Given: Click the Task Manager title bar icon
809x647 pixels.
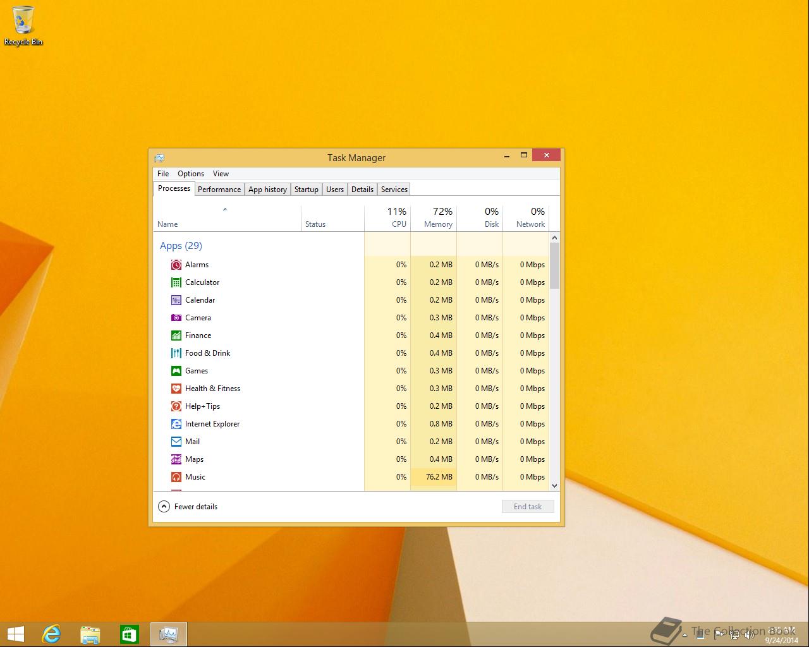Looking at the screenshot, I should click(x=159, y=157).
